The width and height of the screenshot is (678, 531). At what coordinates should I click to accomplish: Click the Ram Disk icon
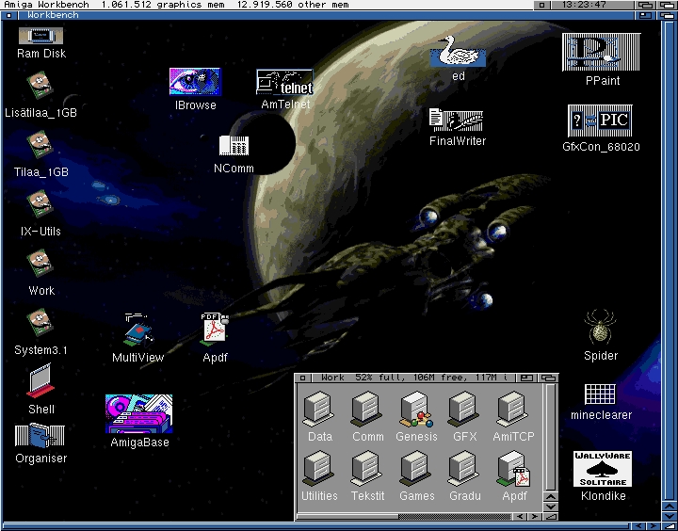click(40, 36)
